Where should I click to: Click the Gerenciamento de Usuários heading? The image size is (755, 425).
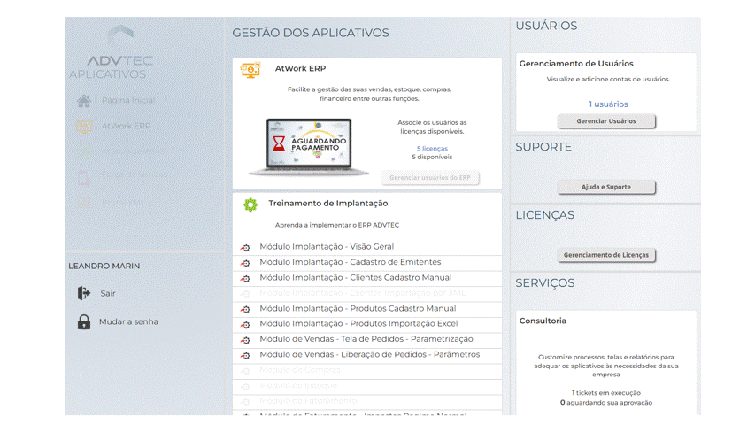click(x=576, y=64)
